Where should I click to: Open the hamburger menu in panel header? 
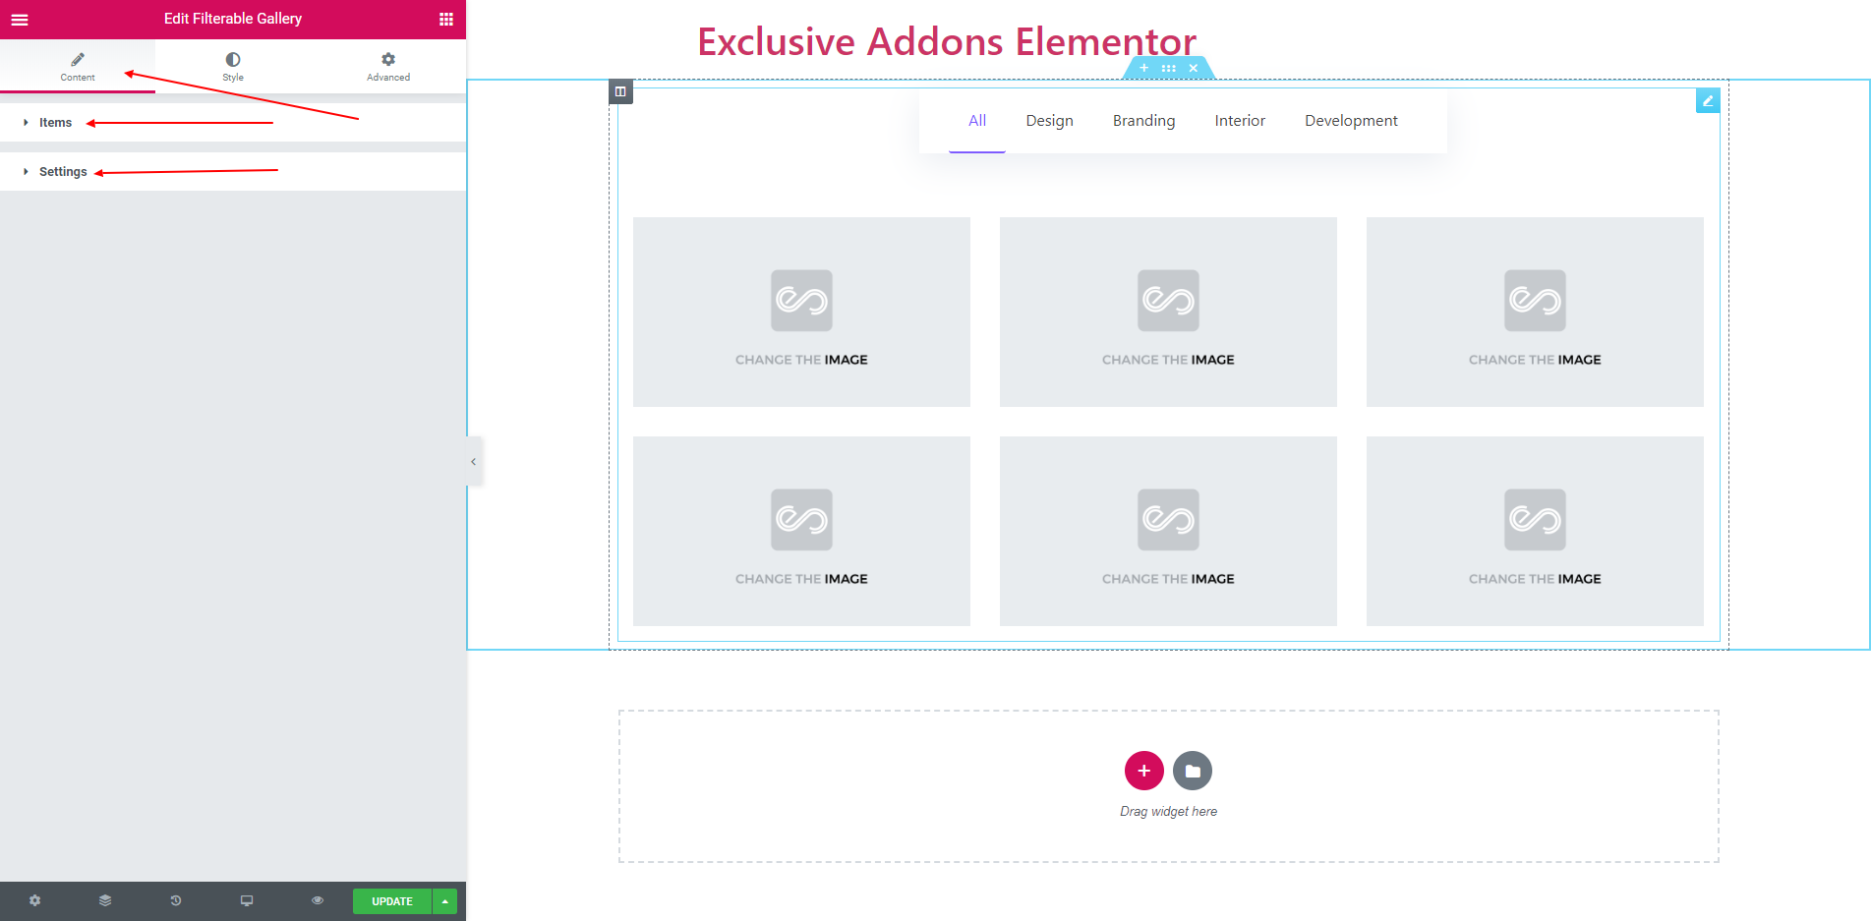tap(20, 19)
